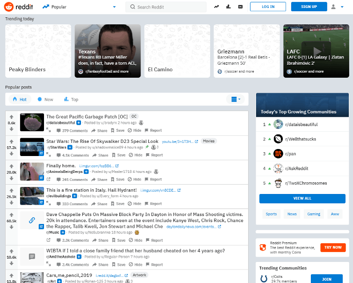Upvote the Dave Chappelle block party post
This screenshot has height=283, width=353.
(12, 215)
